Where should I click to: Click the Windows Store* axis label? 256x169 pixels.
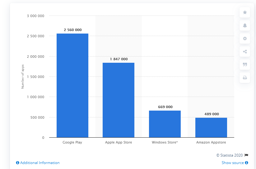click(x=165, y=142)
